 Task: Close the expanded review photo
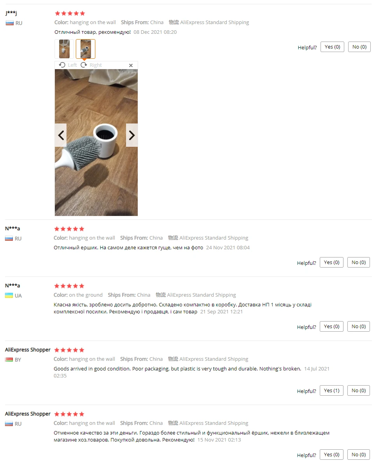[131, 65]
